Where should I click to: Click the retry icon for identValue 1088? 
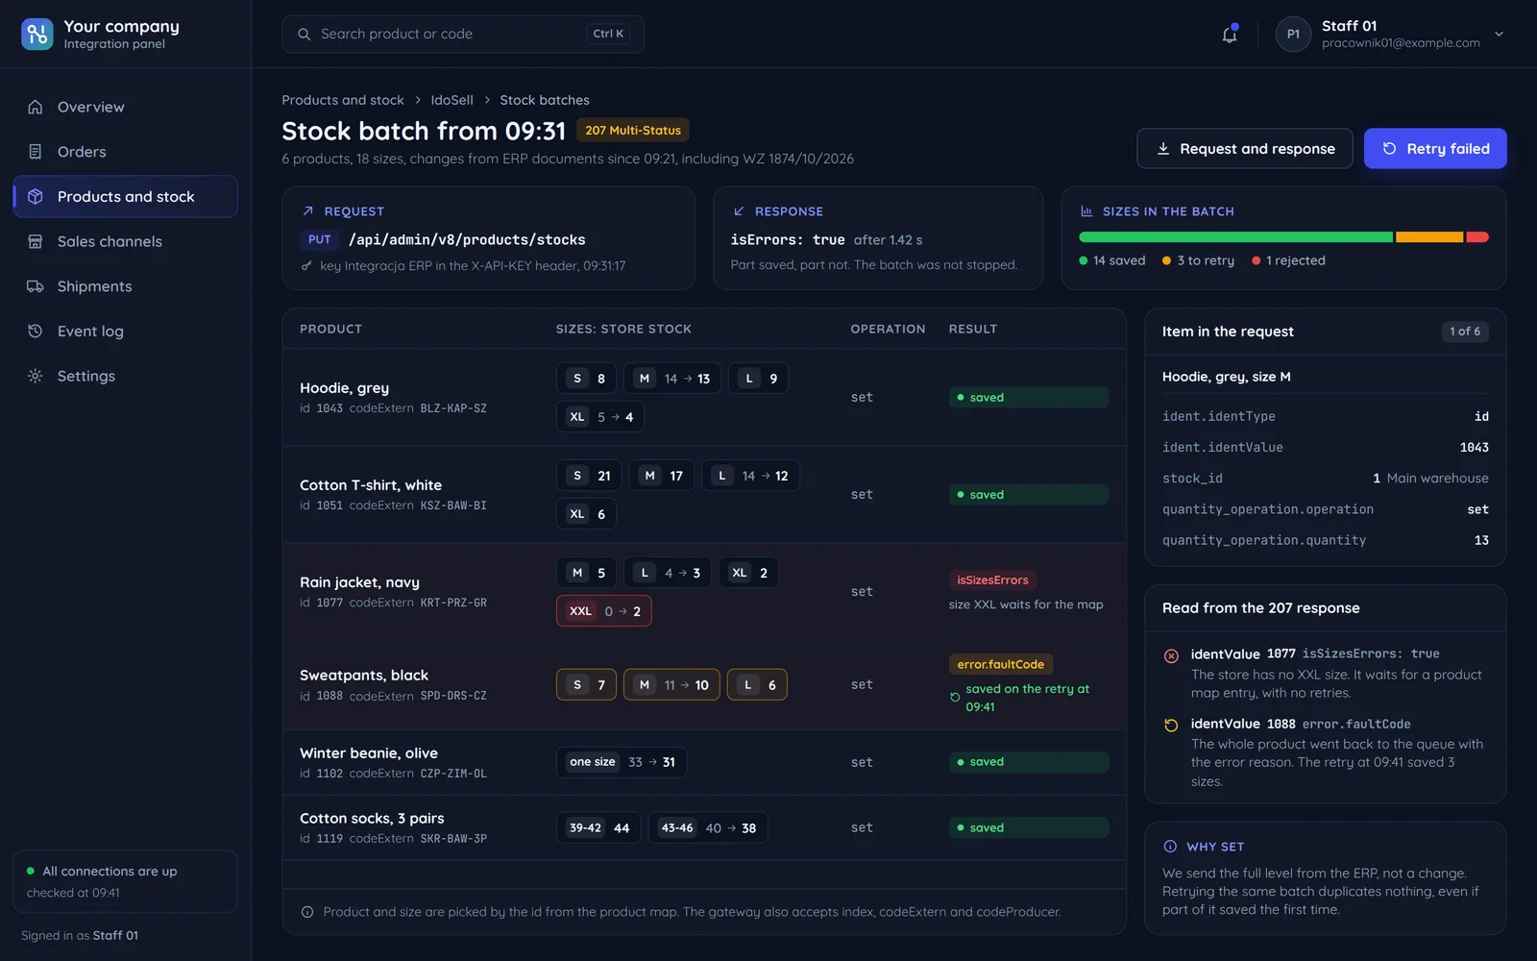[1171, 726]
